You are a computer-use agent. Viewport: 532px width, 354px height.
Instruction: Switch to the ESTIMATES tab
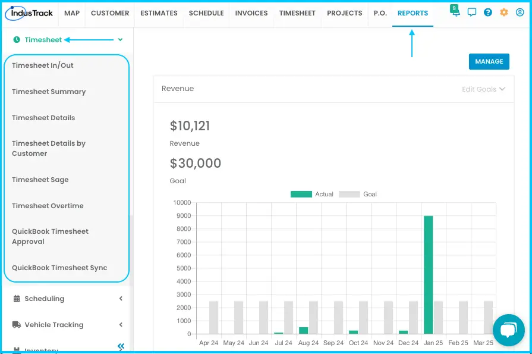point(159,13)
